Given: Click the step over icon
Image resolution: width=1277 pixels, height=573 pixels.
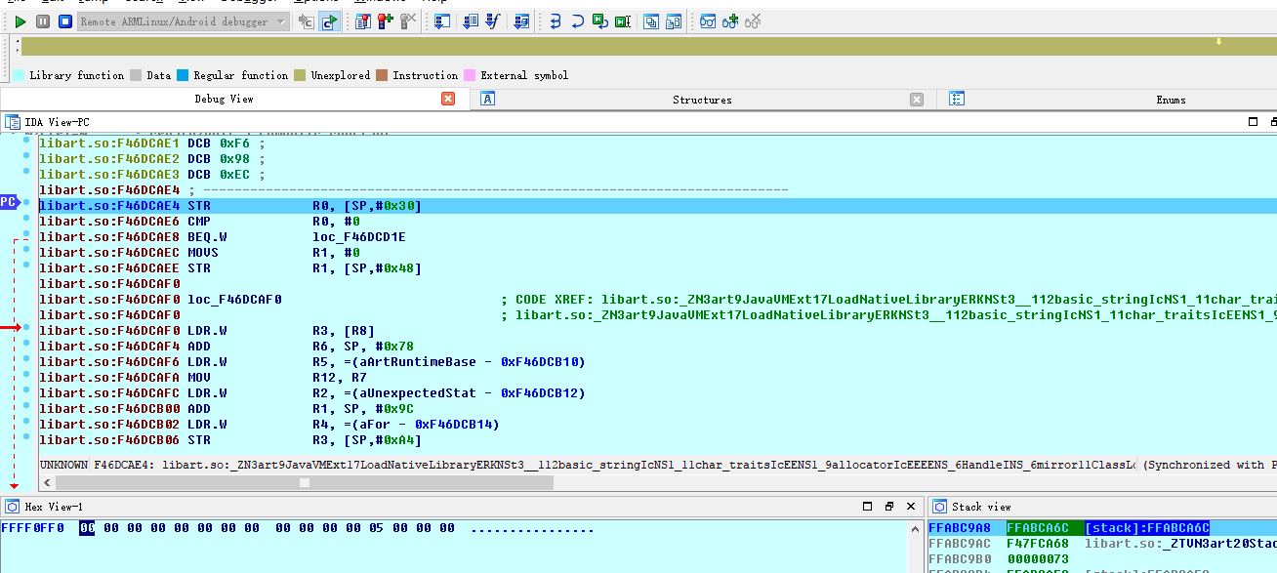Looking at the screenshot, I should coord(577,21).
